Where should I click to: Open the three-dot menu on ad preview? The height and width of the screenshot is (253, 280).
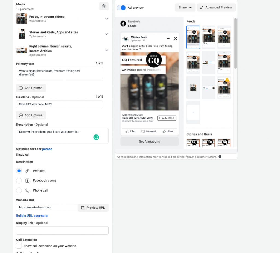(x=168, y=39)
